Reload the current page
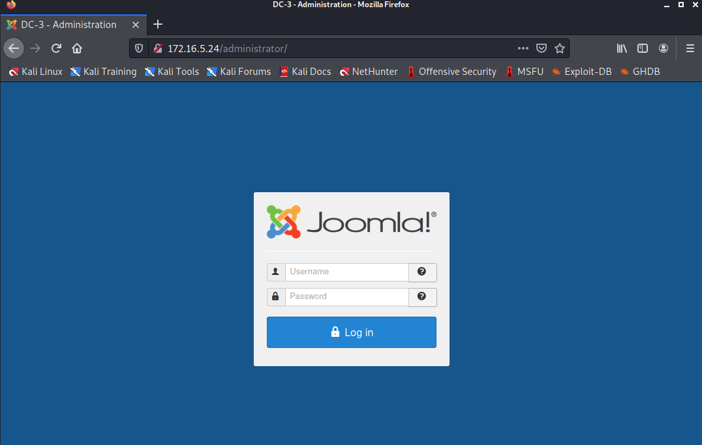Image resolution: width=702 pixels, height=445 pixels. point(56,48)
